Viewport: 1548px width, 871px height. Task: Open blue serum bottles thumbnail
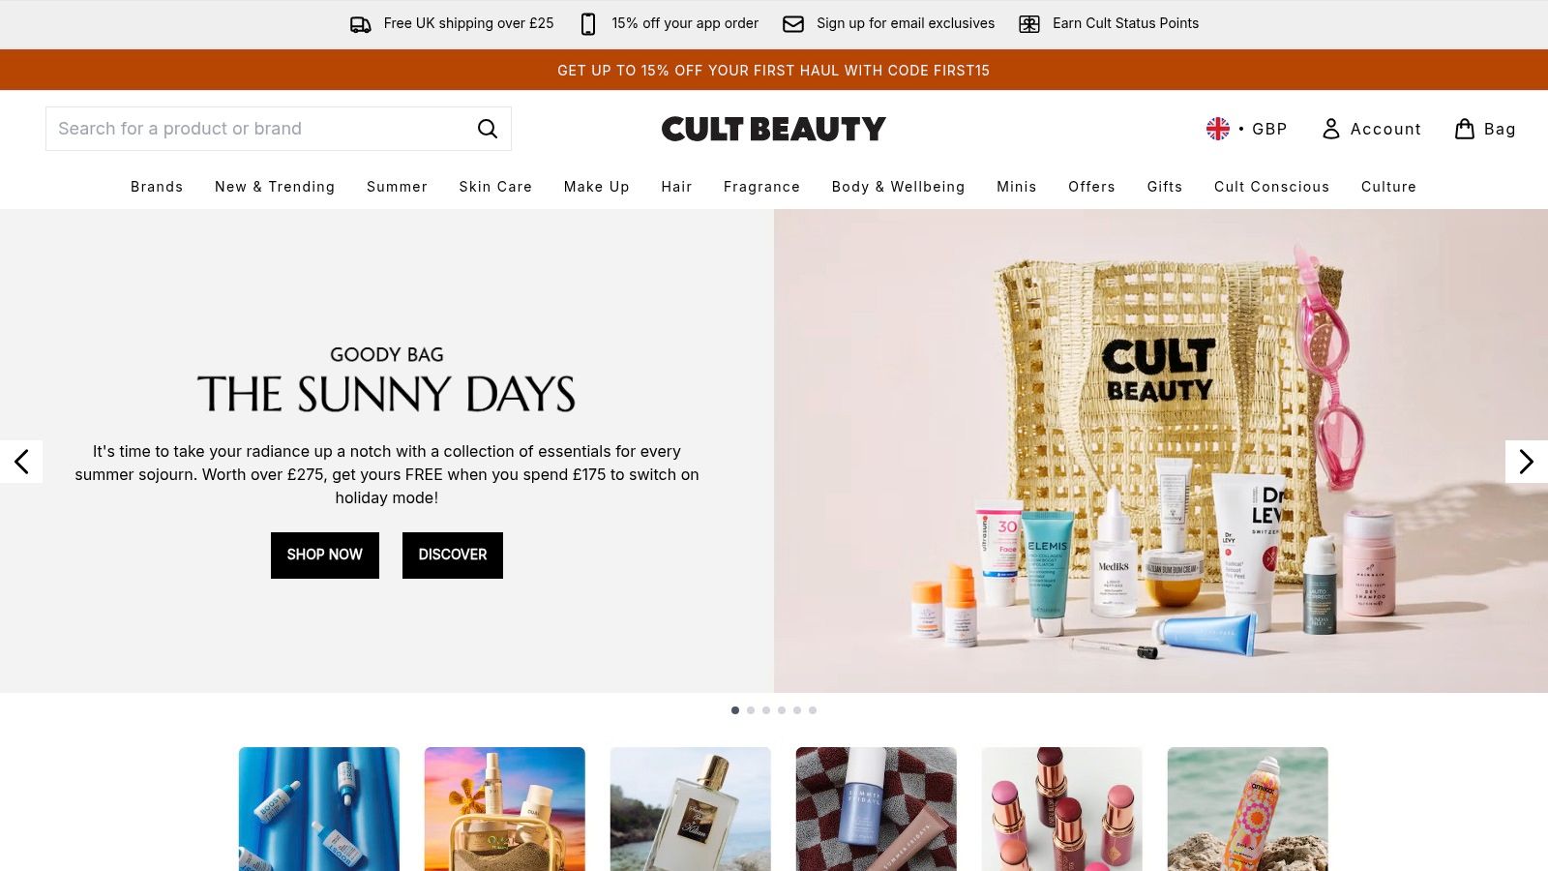click(x=319, y=809)
